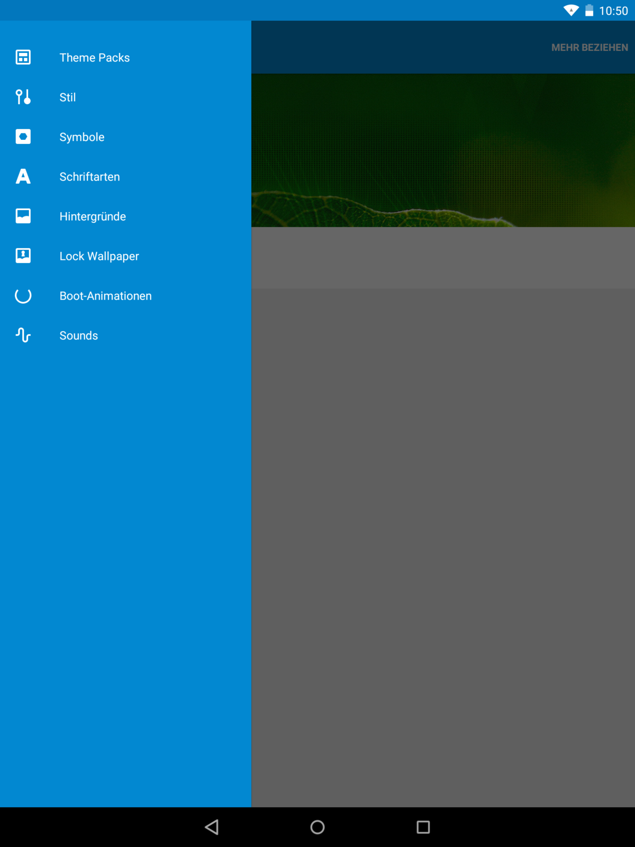635x847 pixels.
Task: Click the Symbole icon in drawer
Action: (x=23, y=137)
